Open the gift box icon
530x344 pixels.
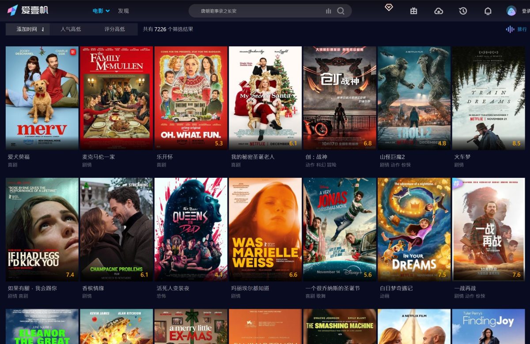click(413, 11)
